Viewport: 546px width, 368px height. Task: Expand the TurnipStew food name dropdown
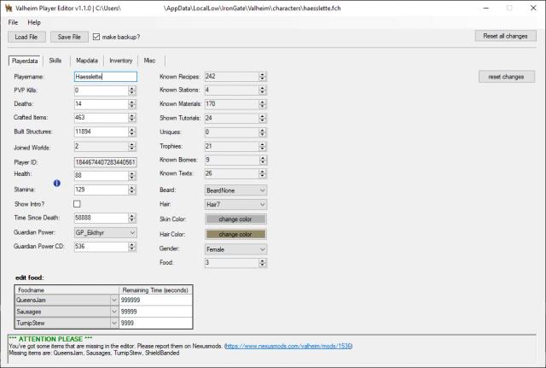pyautogui.click(x=113, y=323)
